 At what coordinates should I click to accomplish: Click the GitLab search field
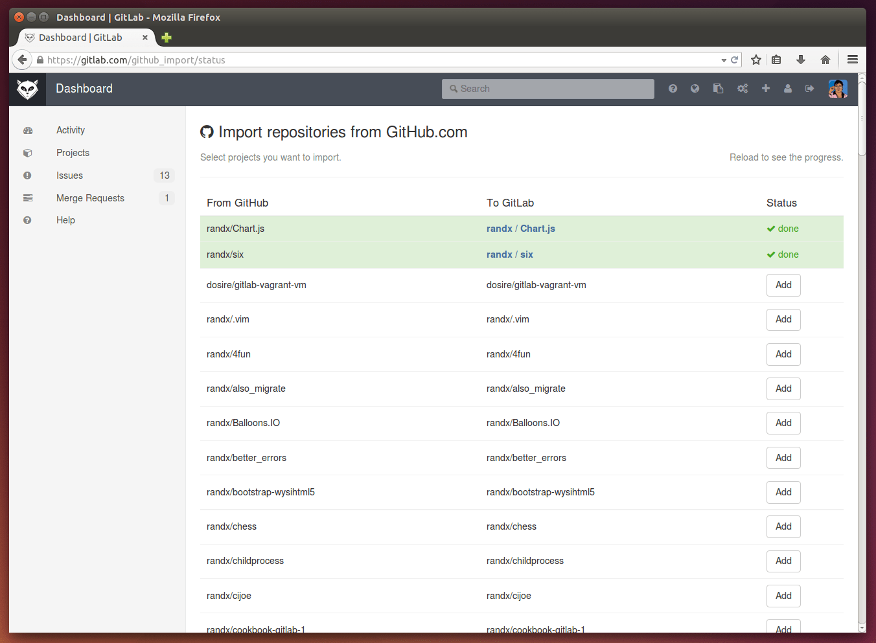pyautogui.click(x=548, y=89)
